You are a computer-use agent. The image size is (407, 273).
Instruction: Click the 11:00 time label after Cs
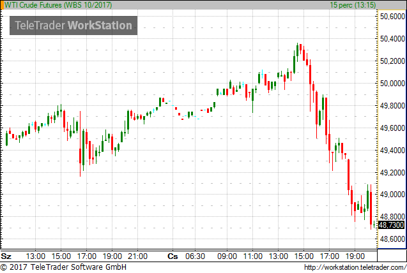[x=252, y=256]
